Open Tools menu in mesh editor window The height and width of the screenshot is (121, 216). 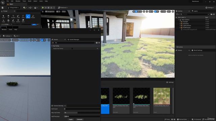point(10,30)
